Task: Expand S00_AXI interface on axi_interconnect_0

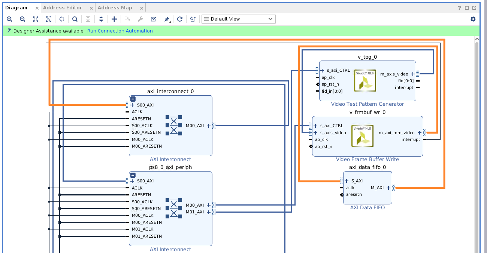Action: tap(132, 105)
